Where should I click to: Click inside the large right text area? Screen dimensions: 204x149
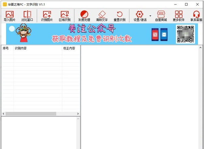click(140, 97)
